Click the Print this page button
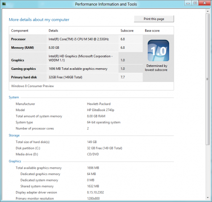Viewport: 212px width, 202px height. pyautogui.click(x=154, y=19)
